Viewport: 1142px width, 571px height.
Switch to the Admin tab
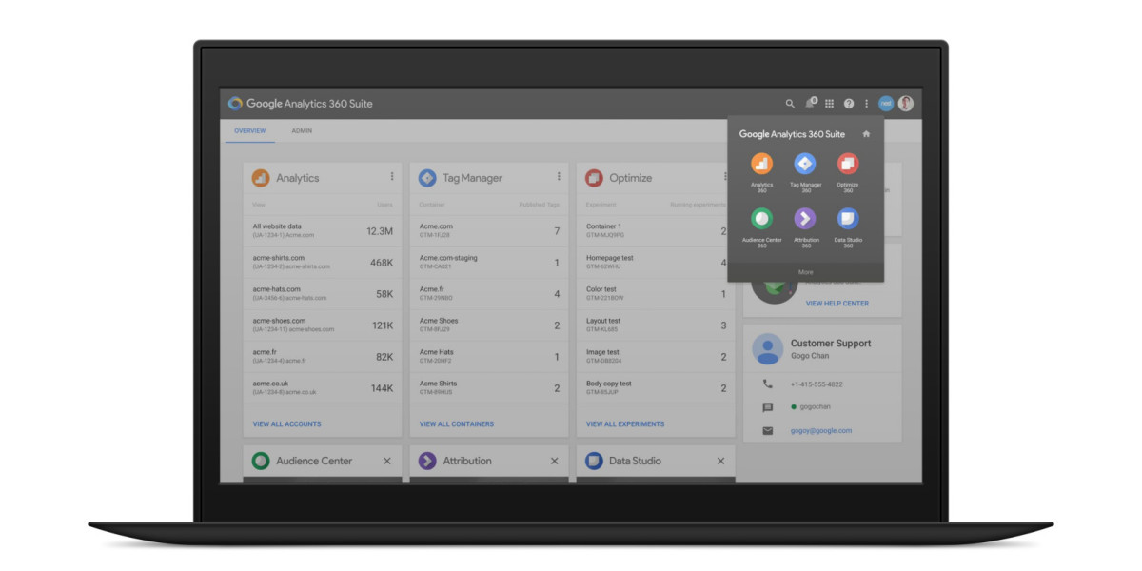coord(302,131)
